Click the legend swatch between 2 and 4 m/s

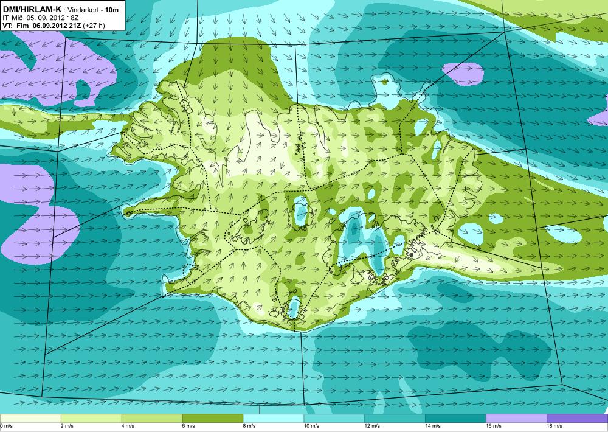point(91,419)
